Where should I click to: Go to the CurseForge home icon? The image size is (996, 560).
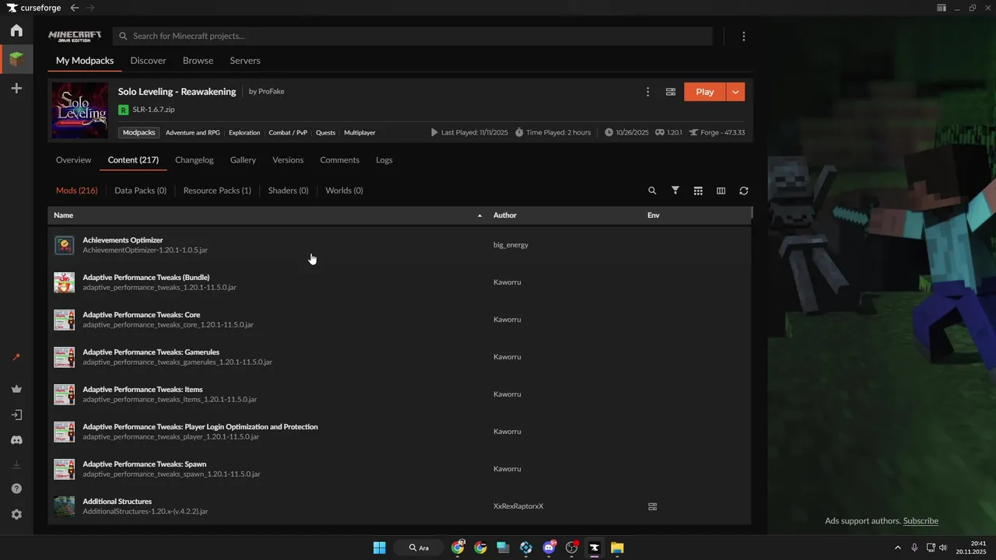pos(16,30)
